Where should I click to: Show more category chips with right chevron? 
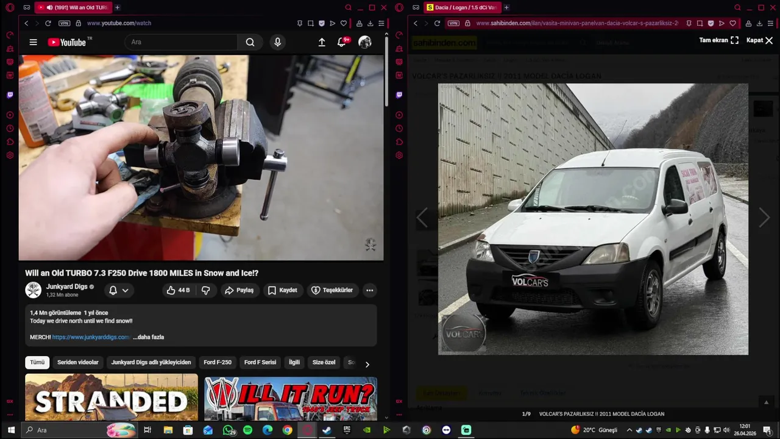367,364
